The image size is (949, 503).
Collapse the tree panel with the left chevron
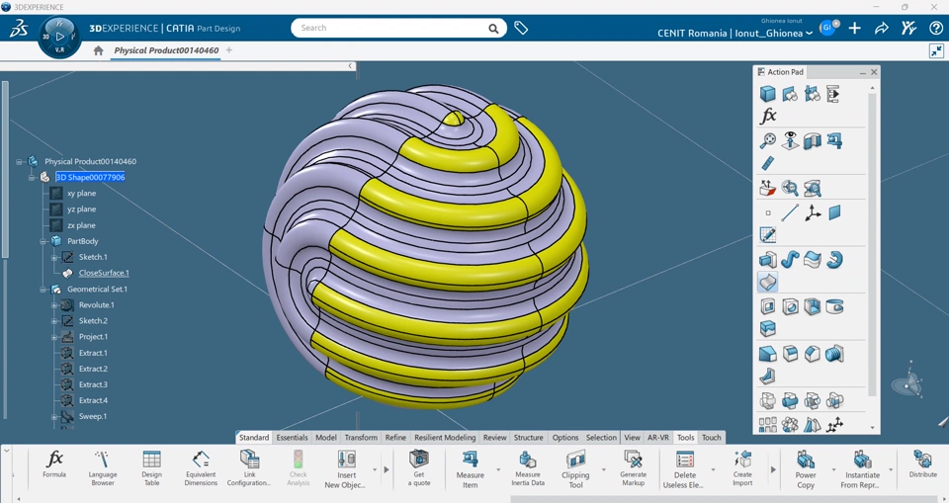click(x=350, y=66)
